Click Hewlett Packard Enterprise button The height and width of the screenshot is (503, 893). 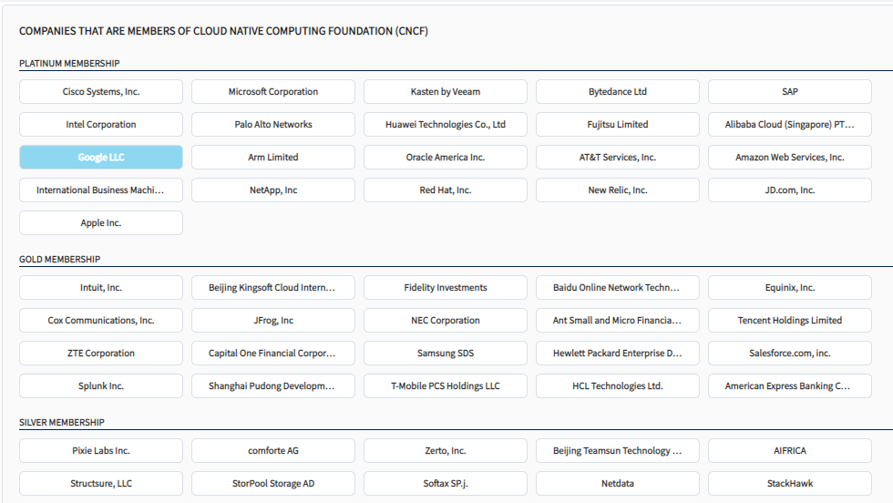618,354
